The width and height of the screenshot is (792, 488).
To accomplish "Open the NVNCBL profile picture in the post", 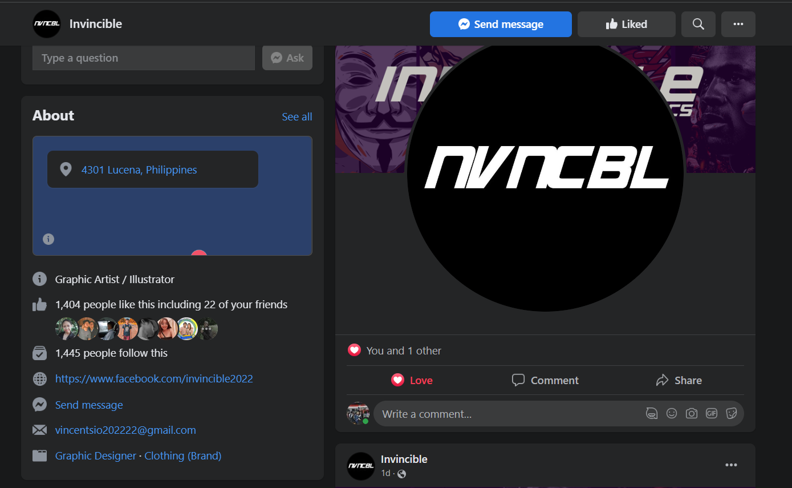I will coord(545,172).
